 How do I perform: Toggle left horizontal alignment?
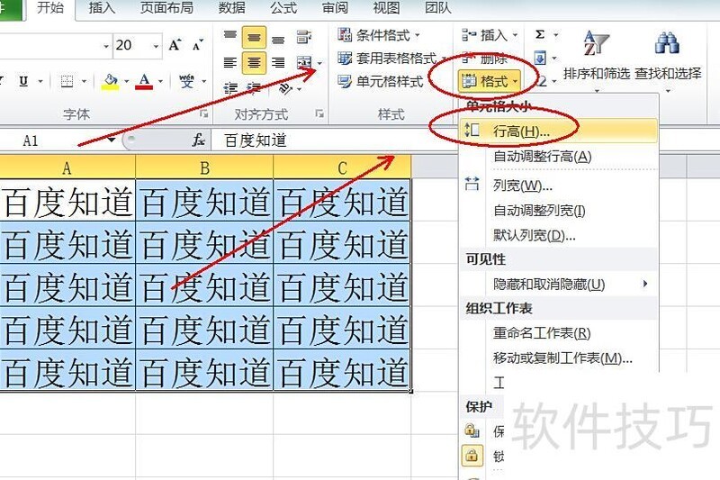(x=230, y=62)
